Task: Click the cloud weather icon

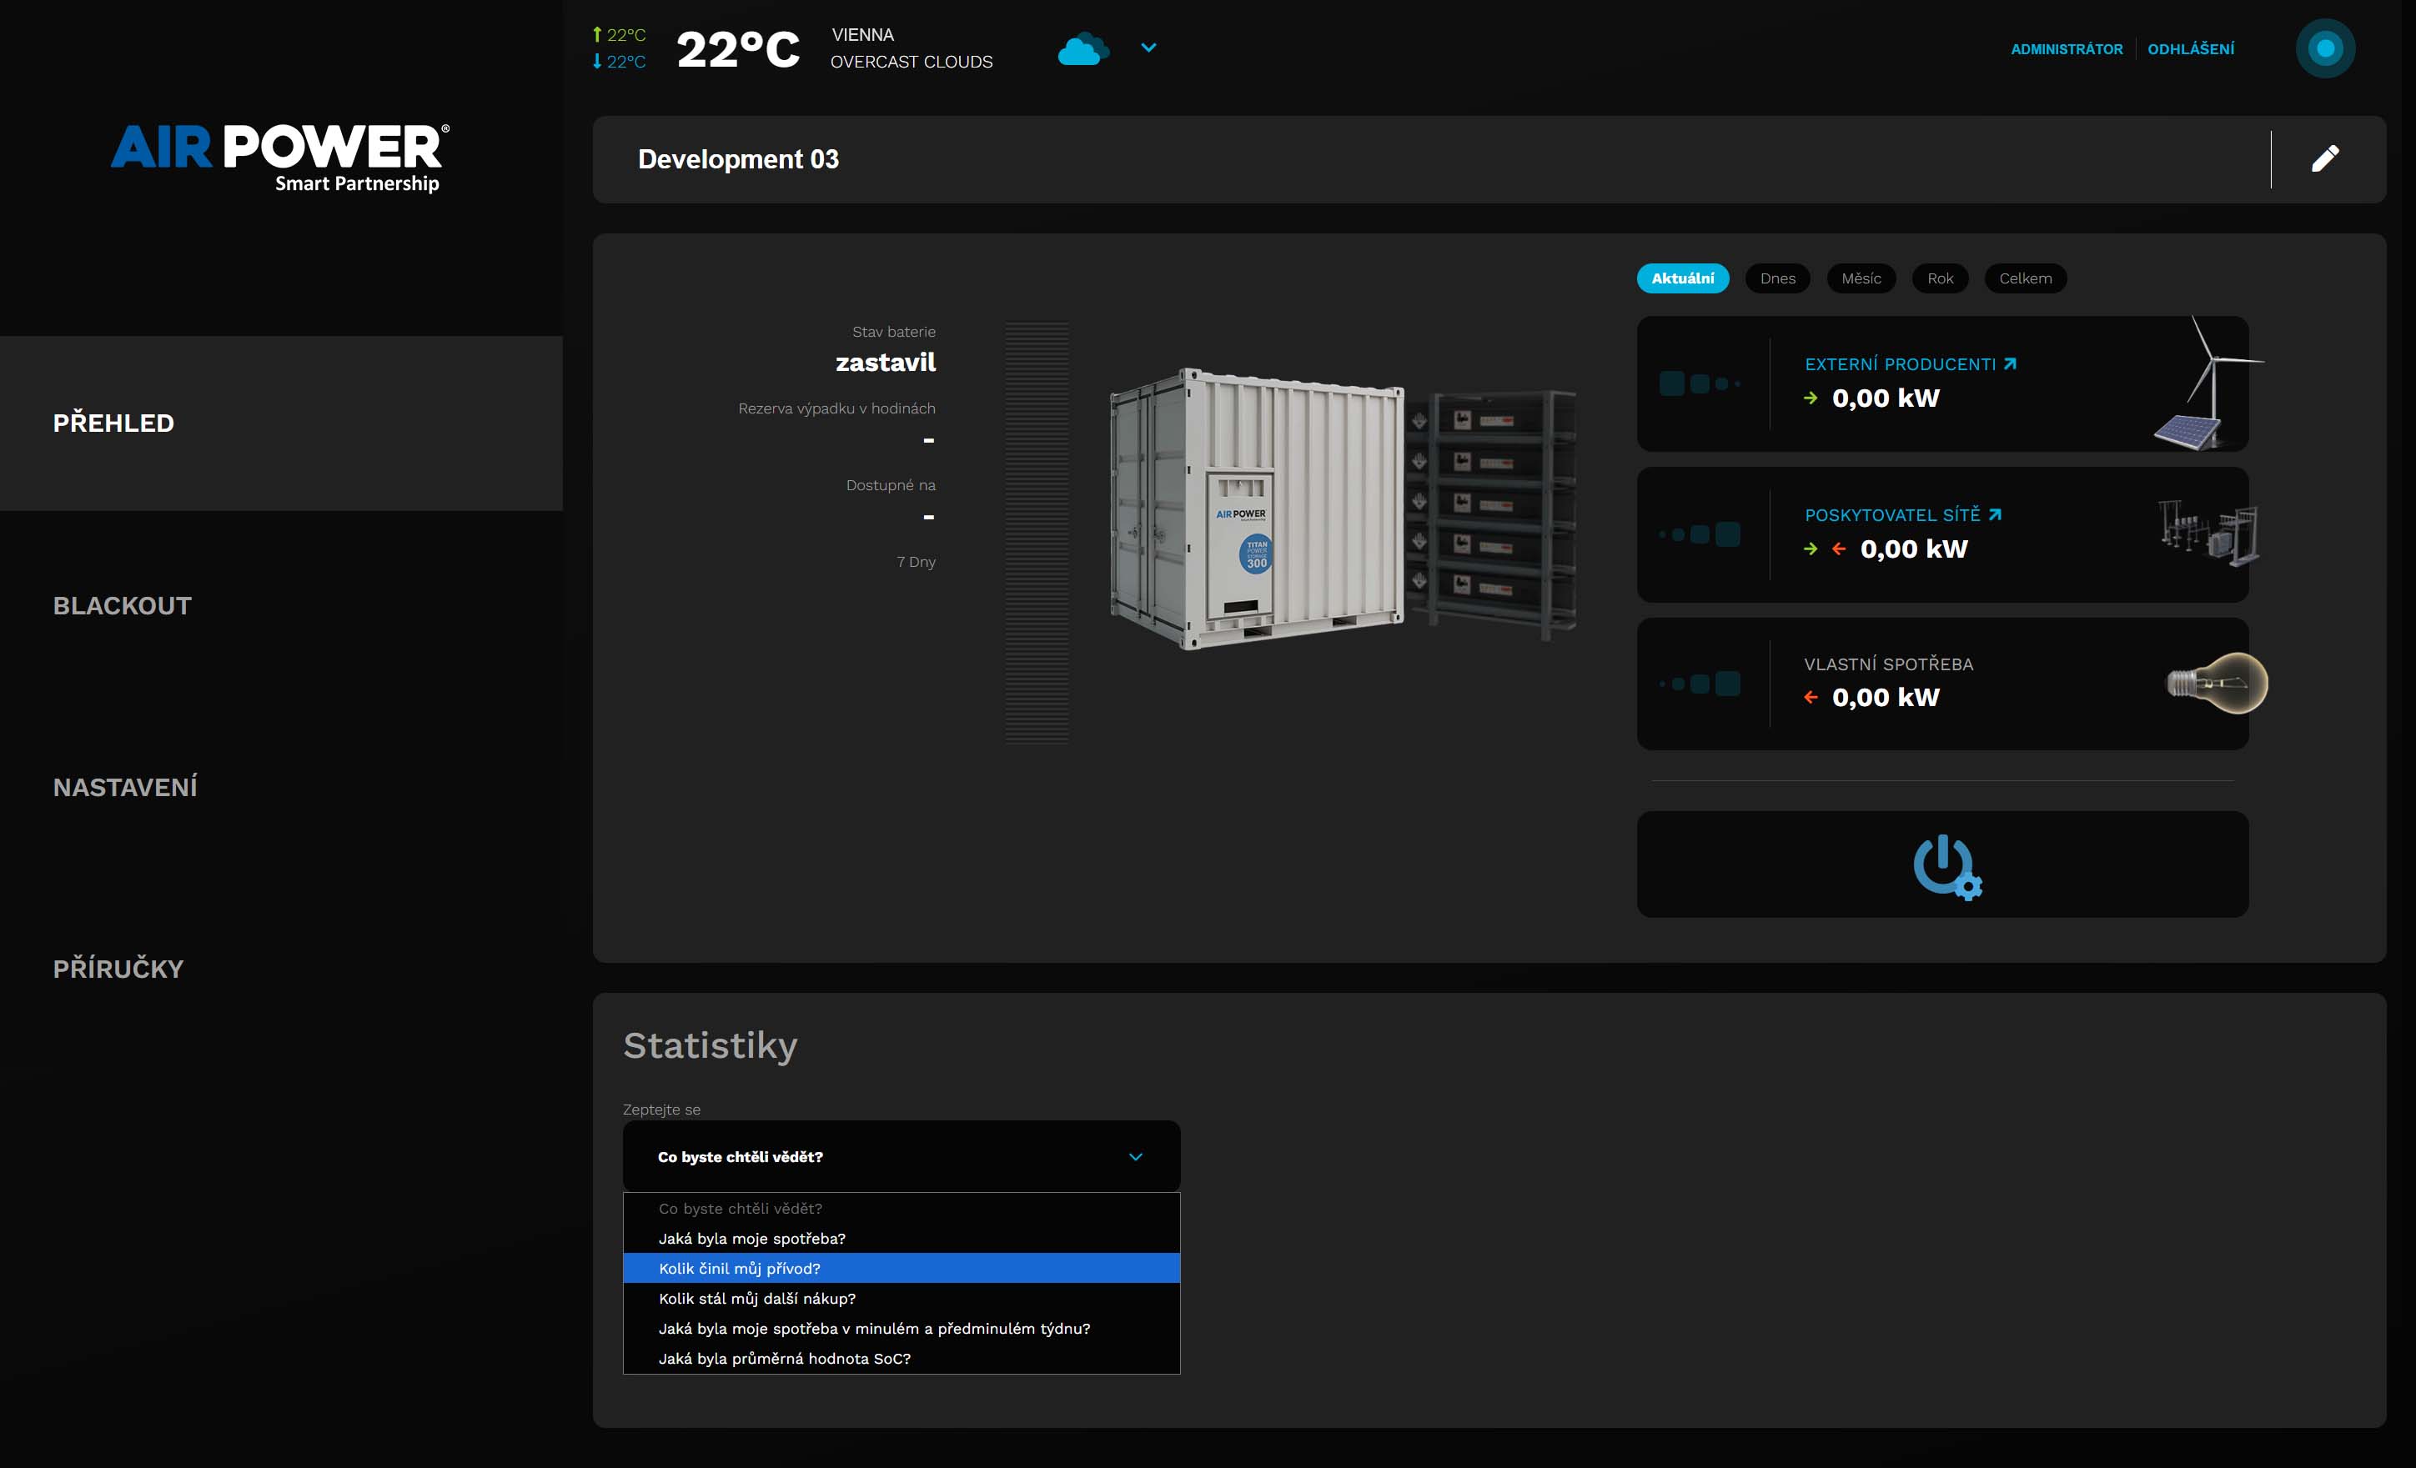Action: pos(1082,49)
